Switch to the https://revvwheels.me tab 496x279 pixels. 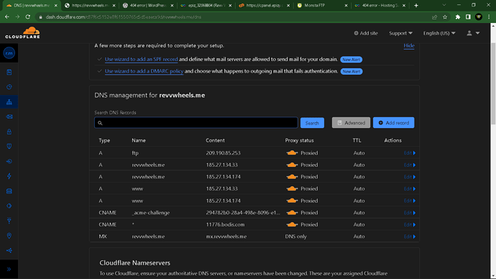tap(90, 5)
